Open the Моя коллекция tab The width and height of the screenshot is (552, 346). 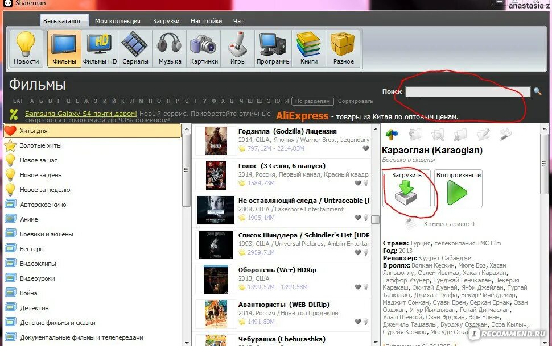click(x=118, y=21)
